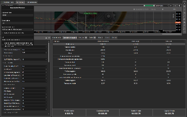Click the orange current price label on the chart axis

click(x=178, y=22)
